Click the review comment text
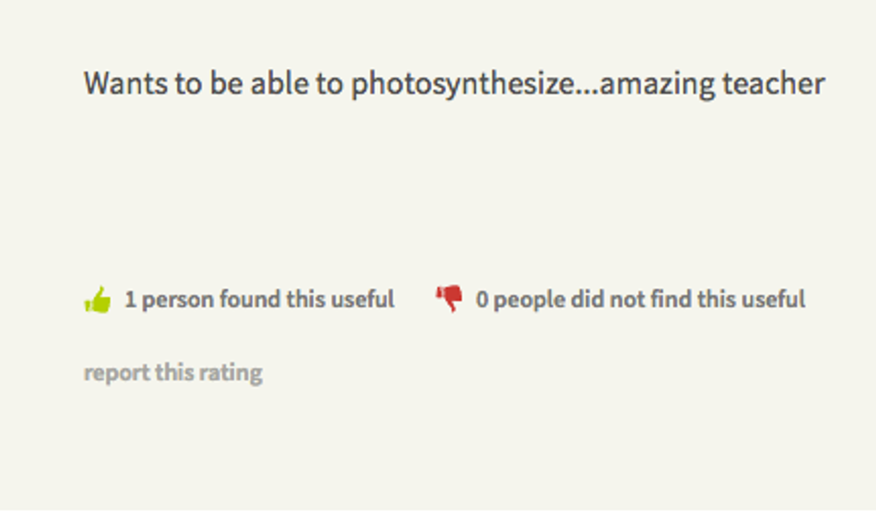876x512 pixels. point(453,85)
